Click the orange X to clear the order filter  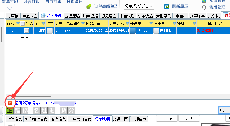pos(10,103)
